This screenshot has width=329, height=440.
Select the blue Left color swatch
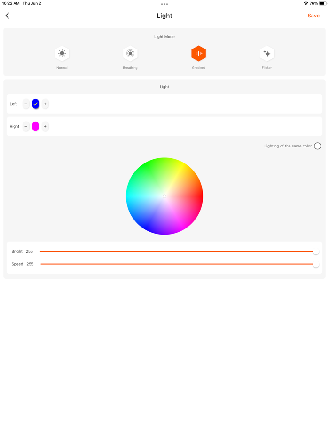pos(35,104)
